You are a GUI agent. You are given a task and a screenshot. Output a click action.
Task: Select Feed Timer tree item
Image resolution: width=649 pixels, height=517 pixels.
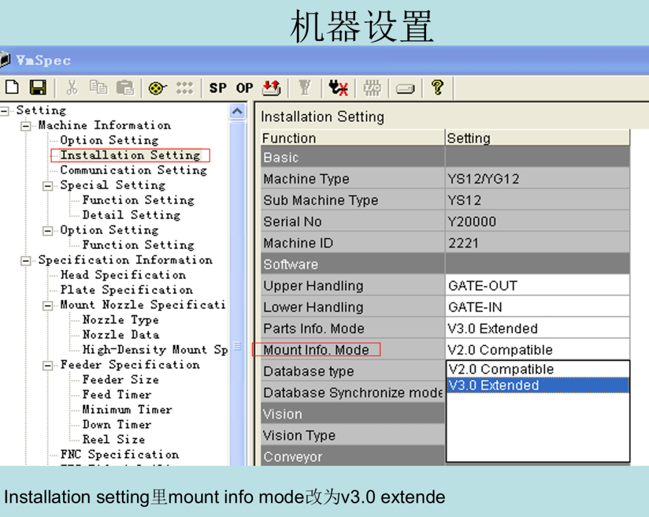tap(117, 395)
